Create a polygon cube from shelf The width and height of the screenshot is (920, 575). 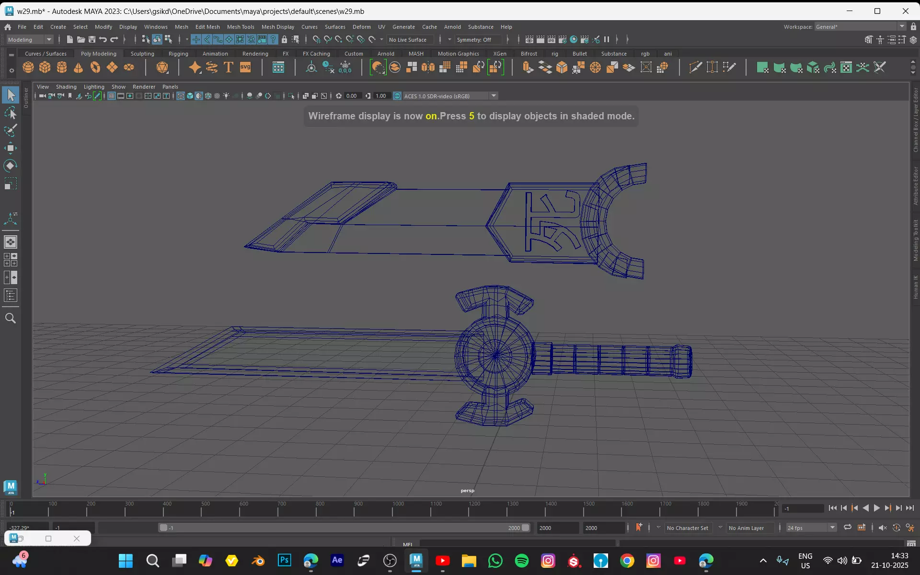45,68
